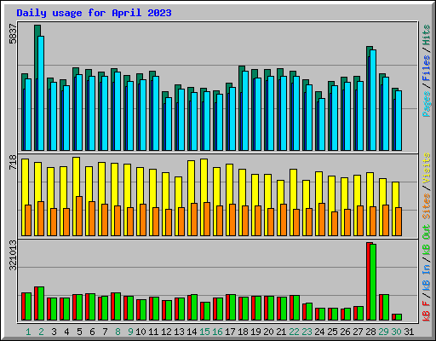
Task: Click the tallest cyan files bar for day 2
Action: click(x=41, y=93)
